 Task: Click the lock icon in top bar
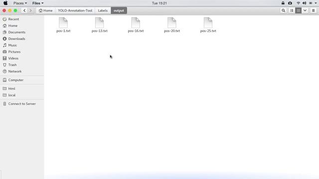pos(283,3)
